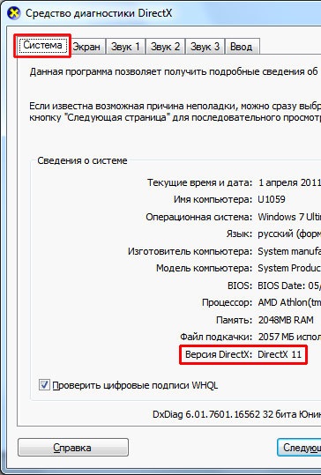Click the Процессор label

click(227, 302)
